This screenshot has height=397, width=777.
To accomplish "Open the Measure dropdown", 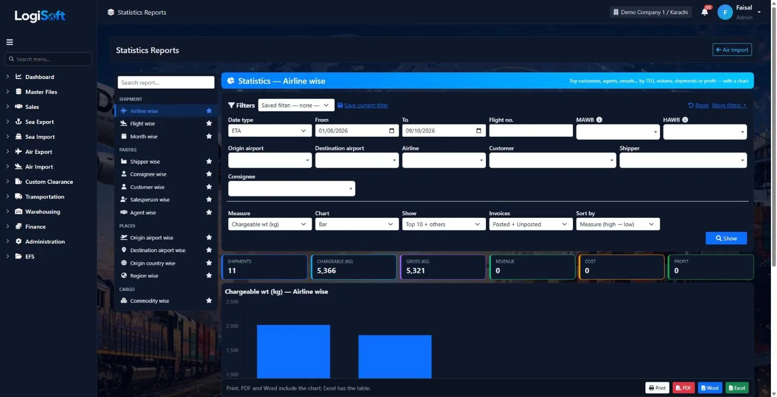I will pyautogui.click(x=270, y=224).
